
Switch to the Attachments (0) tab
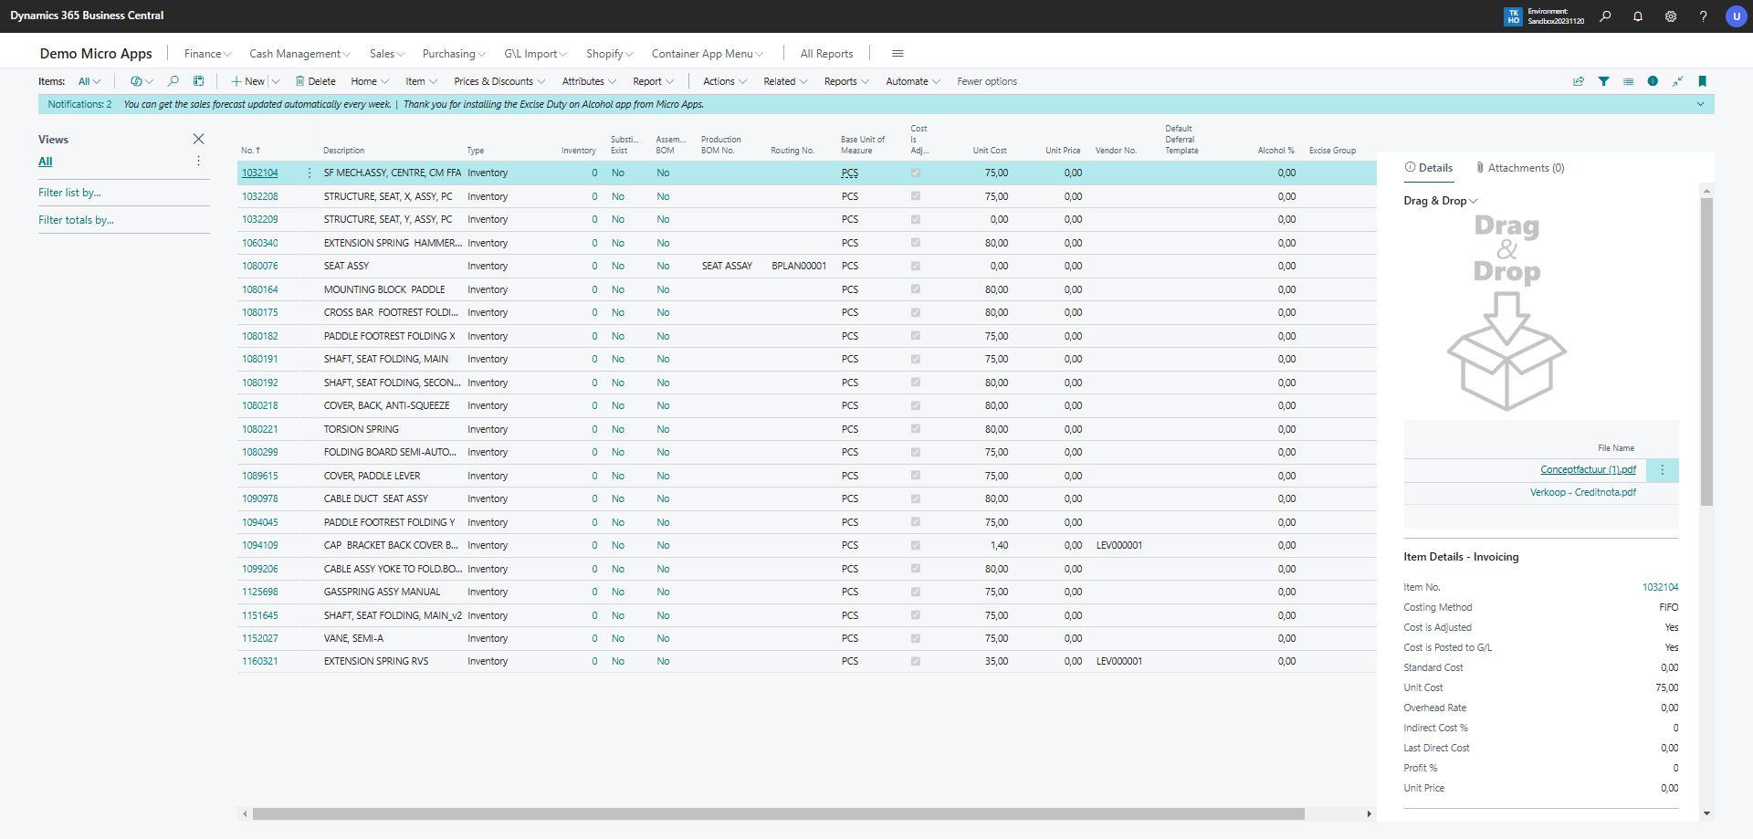coord(1520,168)
